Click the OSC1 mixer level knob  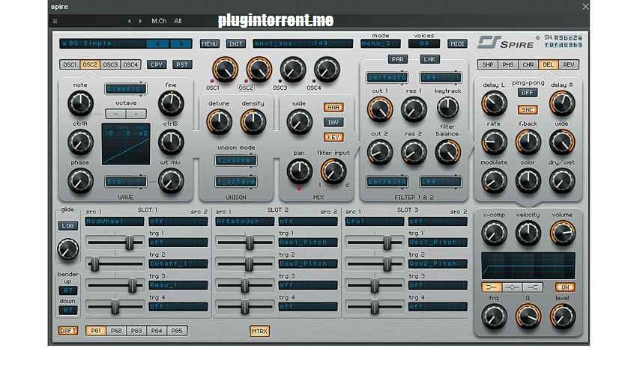[225, 70]
